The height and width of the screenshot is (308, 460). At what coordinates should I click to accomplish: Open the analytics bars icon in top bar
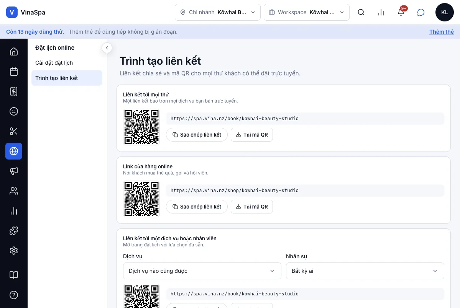pyautogui.click(x=381, y=12)
